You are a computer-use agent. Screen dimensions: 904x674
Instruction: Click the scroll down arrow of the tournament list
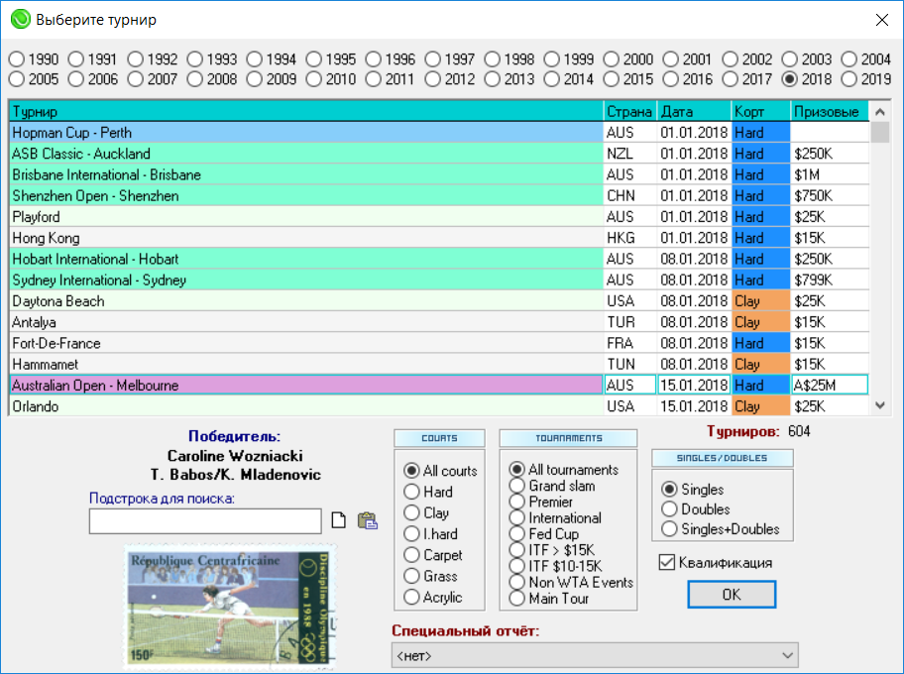pos(880,405)
